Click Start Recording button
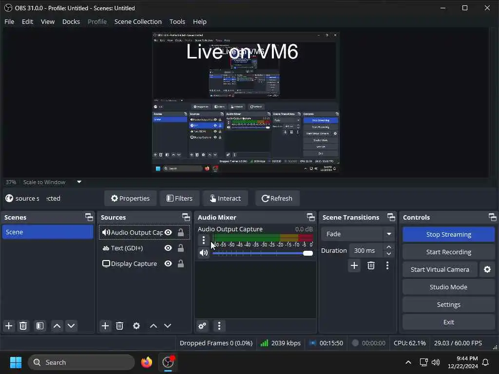The width and height of the screenshot is (499, 374). pyautogui.click(x=448, y=252)
